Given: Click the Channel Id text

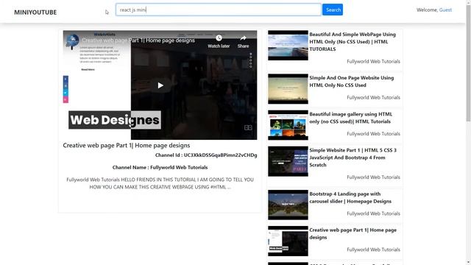Looking at the screenshot, I should point(206,155).
